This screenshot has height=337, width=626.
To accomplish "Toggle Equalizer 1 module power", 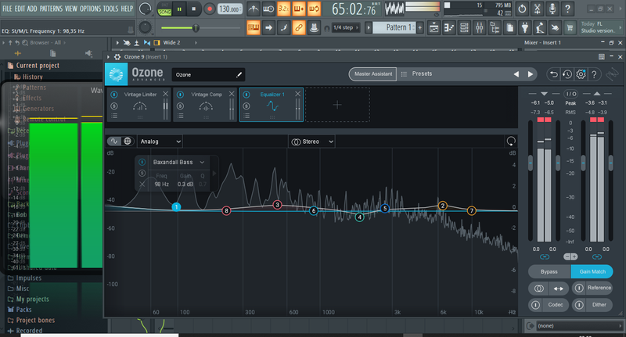I will click(246, 95).
